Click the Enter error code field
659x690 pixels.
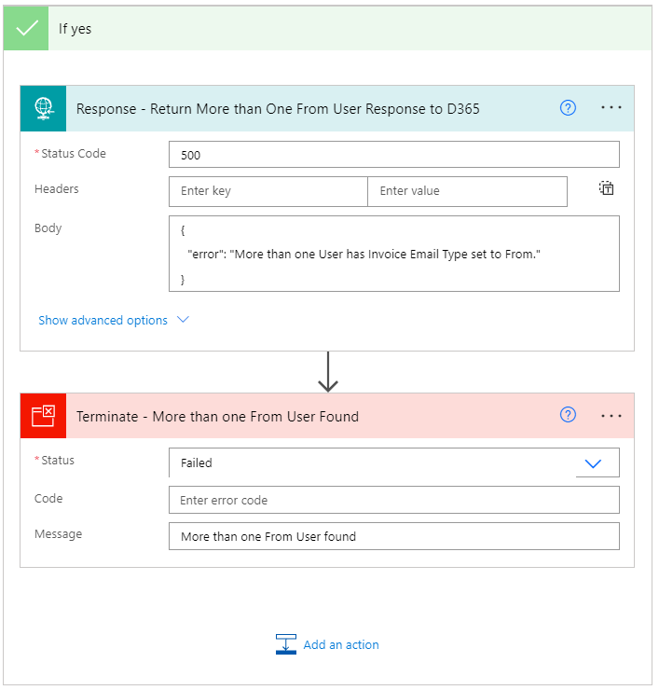tap(393, 500)
